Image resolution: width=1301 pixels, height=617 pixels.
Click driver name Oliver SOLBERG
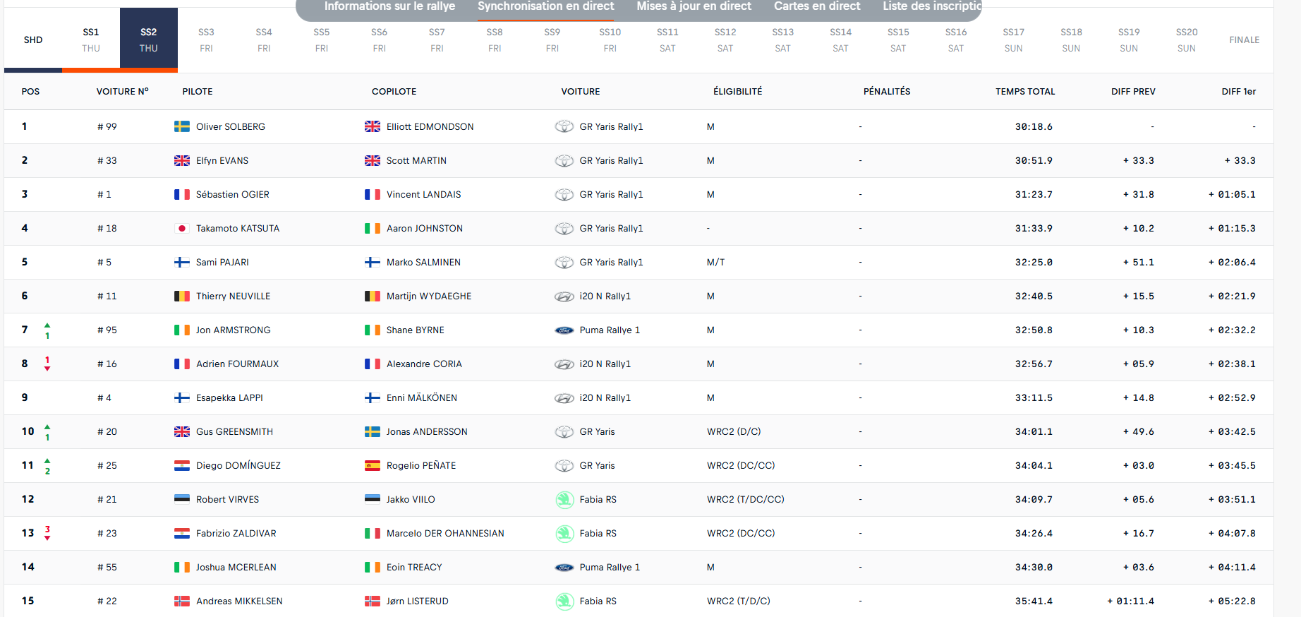pyautogui.click(x=231, y=127)
